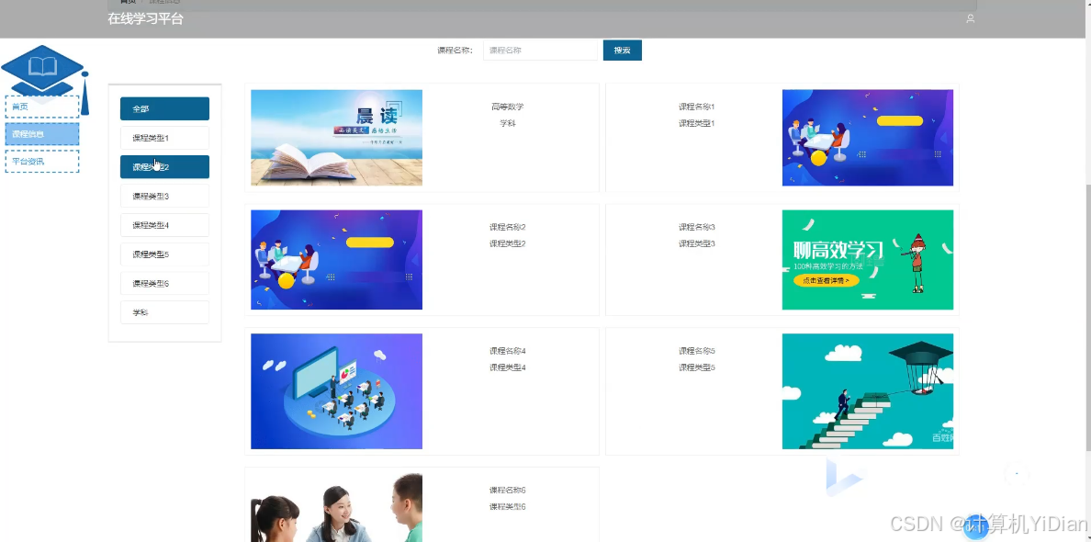The width and height of the screenshot is (1091, 542).
Task: Select the 学科 category filter
Action: pos(164,312)
